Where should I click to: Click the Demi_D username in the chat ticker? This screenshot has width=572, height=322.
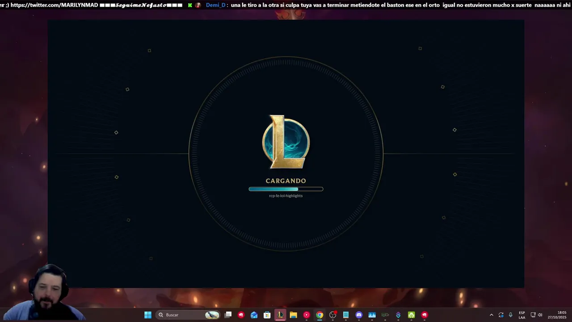tap(216, 5)
